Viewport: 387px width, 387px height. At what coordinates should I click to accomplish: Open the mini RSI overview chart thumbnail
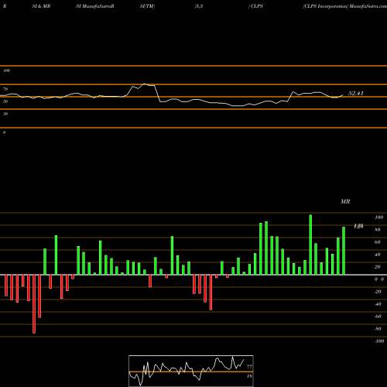[191, 371]
